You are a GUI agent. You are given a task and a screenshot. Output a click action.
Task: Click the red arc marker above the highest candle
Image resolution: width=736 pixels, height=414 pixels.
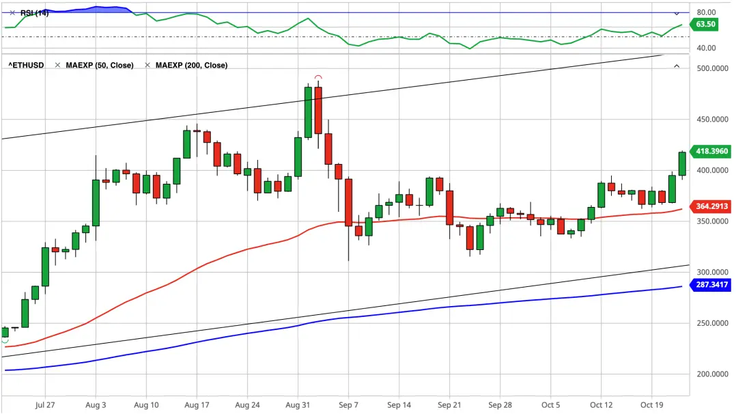318,77
